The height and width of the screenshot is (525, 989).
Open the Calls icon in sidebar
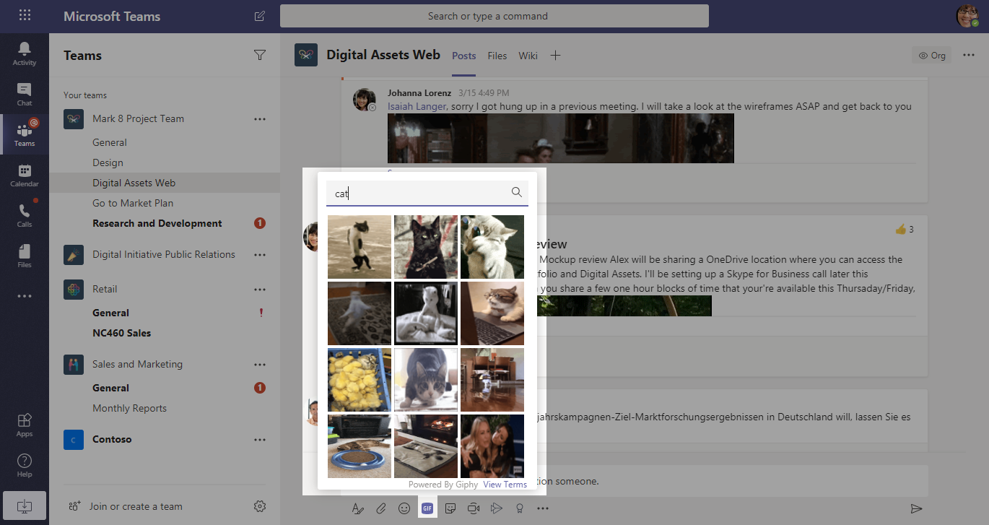coord(24,215)
